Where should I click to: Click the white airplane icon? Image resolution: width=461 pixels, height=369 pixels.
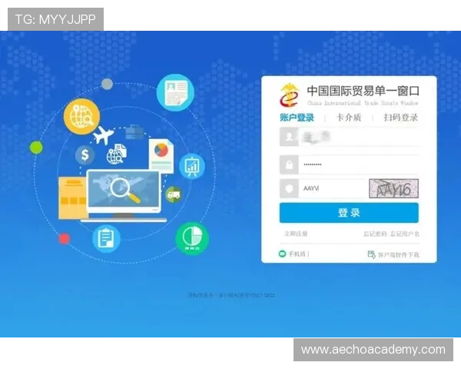tap(103, 136)
